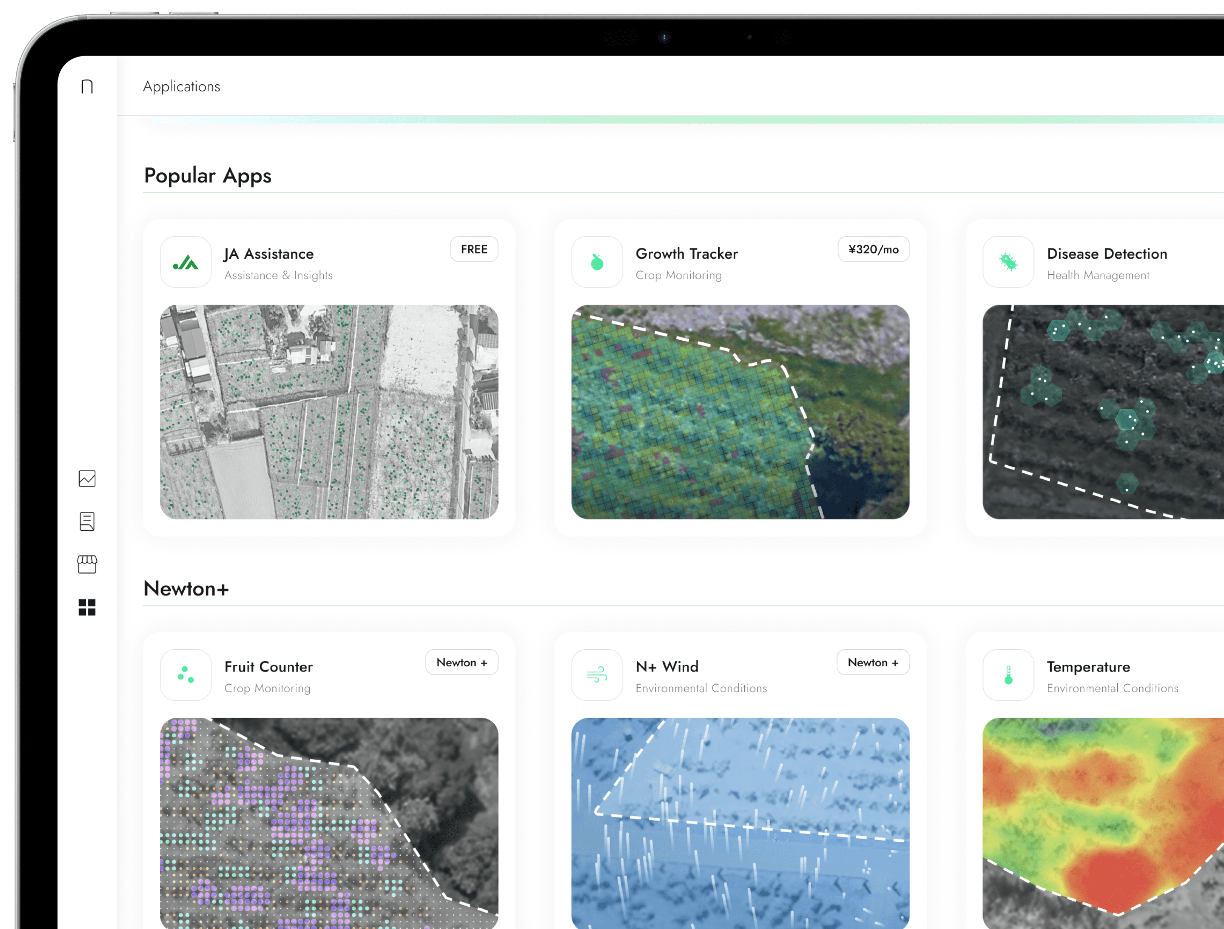The height and width of the screenshot is (929, 1224).
Task: Click the FREE price badge
Action: click(474, 250)
